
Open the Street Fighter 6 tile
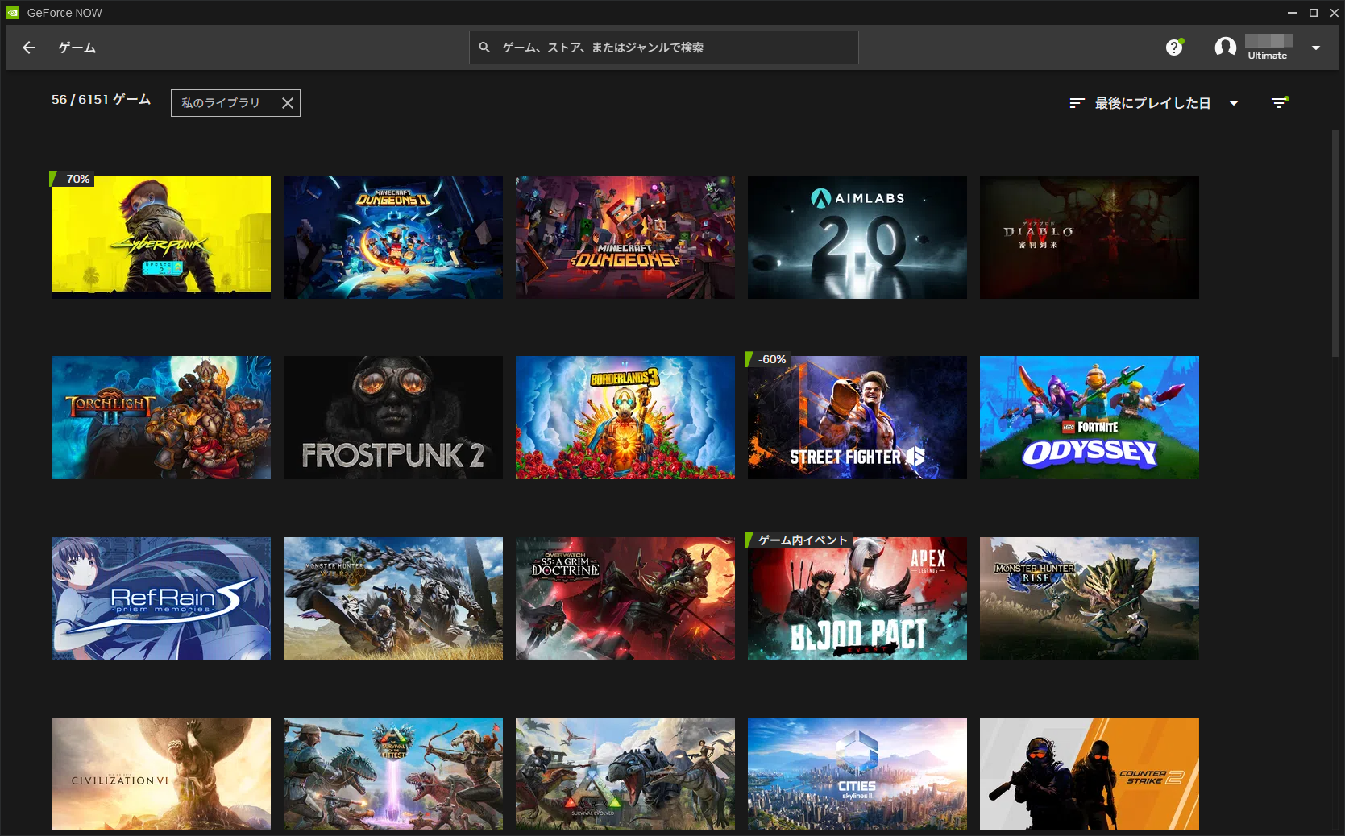click(x=857, y=417)
